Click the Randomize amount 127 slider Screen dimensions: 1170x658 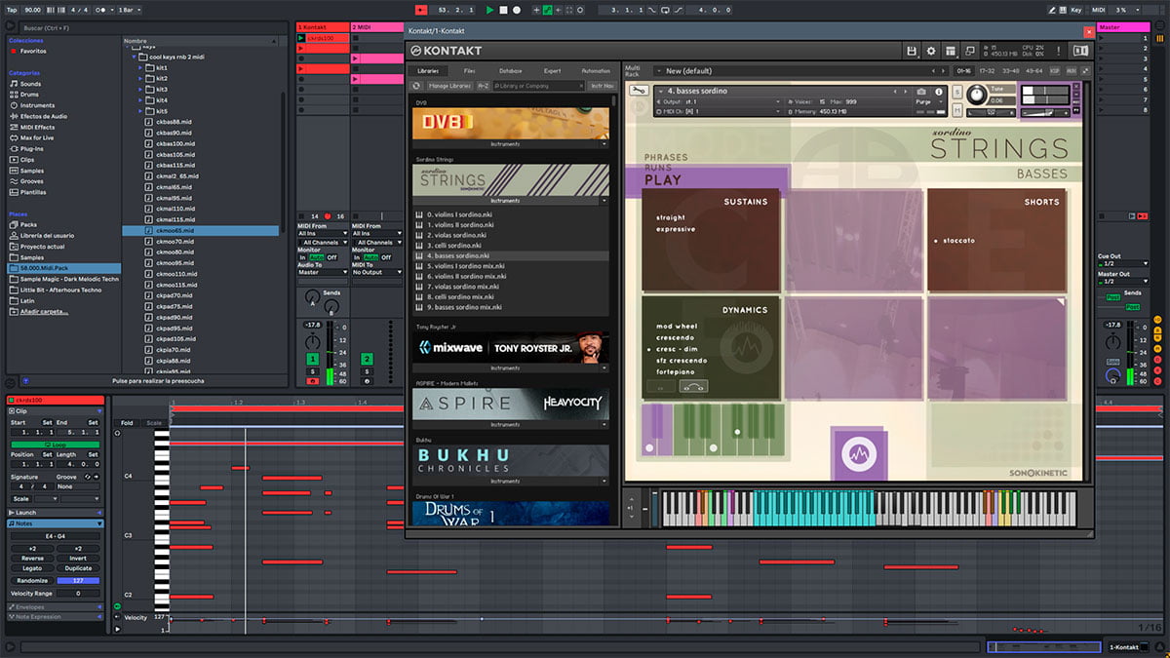point(78,580)
